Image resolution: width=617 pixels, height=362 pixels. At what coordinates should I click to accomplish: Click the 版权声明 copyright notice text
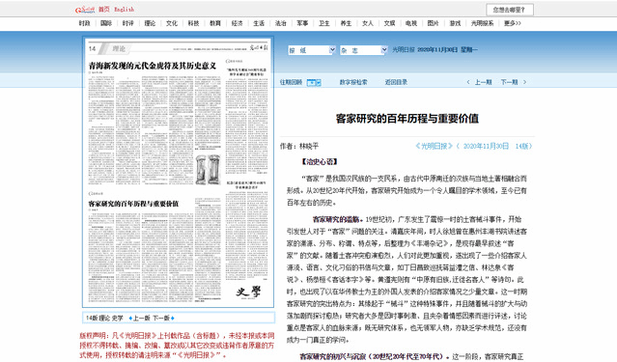(177, 345)
